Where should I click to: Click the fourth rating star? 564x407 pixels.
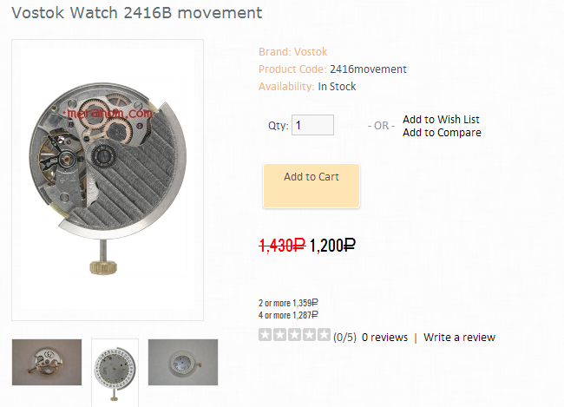pos(310,335)
